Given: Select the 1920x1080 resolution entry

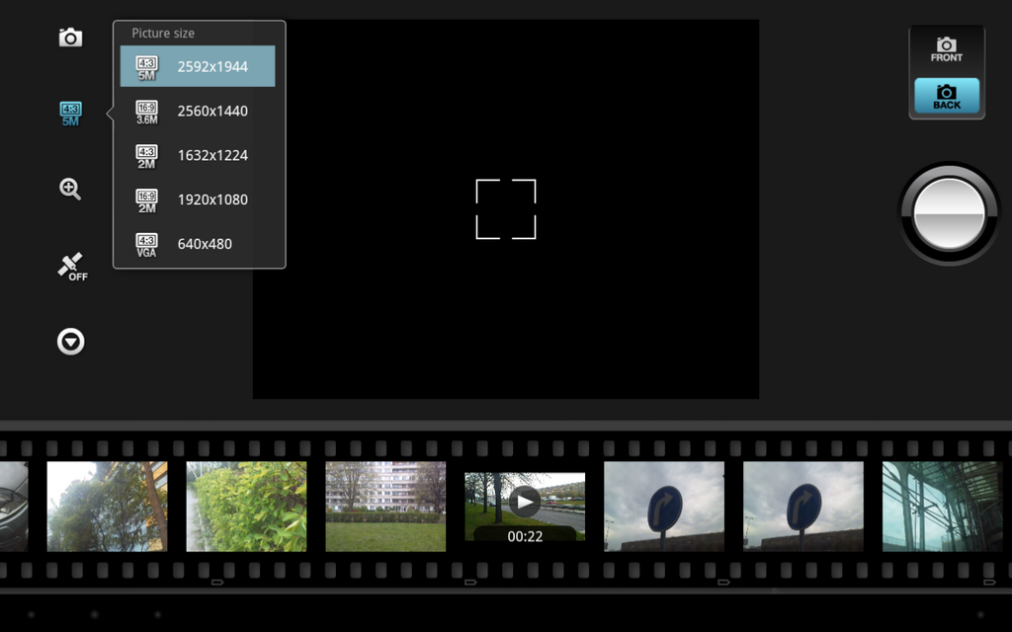Looking at the screenshot, I should tap(212, 199).
